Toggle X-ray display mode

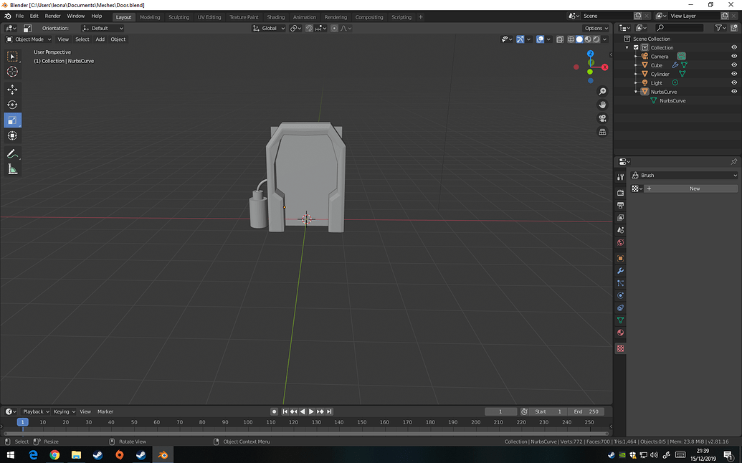tap(560, 39)
